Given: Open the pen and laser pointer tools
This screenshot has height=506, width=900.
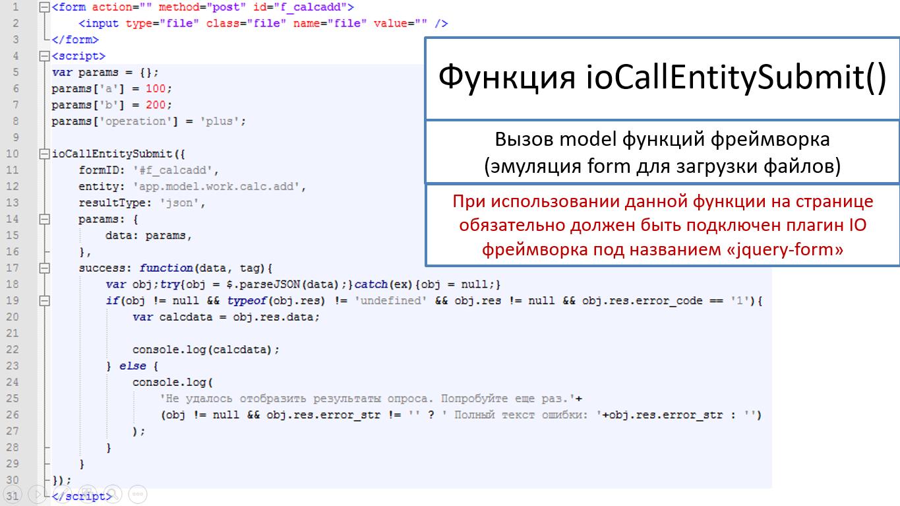Looking at the screenshot, I should click(x=61, y=493).
